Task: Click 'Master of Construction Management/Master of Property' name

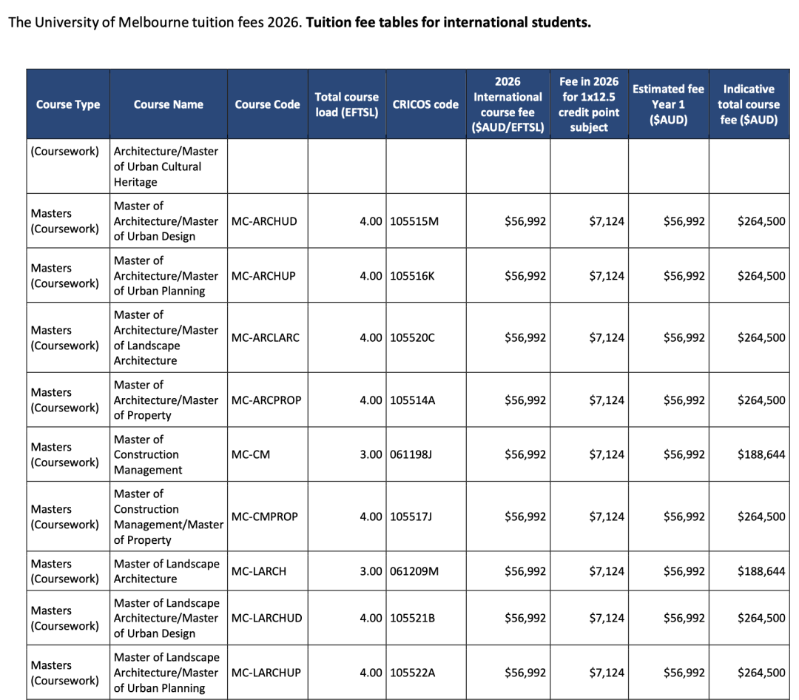Action: click(168, 516)
